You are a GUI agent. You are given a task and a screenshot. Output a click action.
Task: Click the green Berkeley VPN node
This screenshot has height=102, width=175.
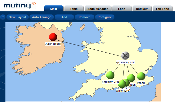click(x=110, y=75)
